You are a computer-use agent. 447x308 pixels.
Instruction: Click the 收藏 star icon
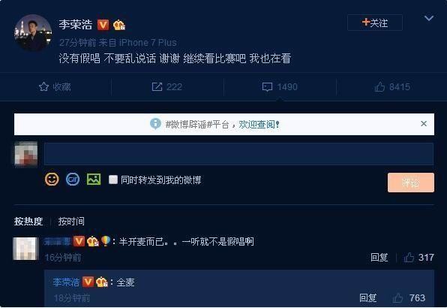(x=43, y=86)
